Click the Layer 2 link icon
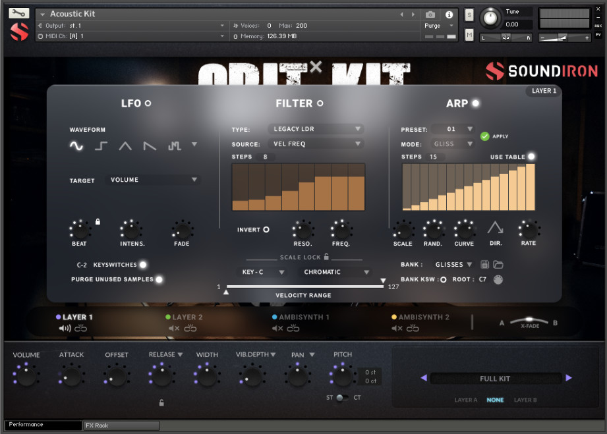The image size is (607, 434). point(190,329)
